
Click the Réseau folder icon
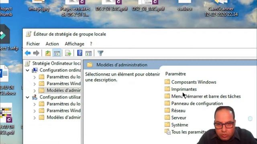(x=167, y=110)
